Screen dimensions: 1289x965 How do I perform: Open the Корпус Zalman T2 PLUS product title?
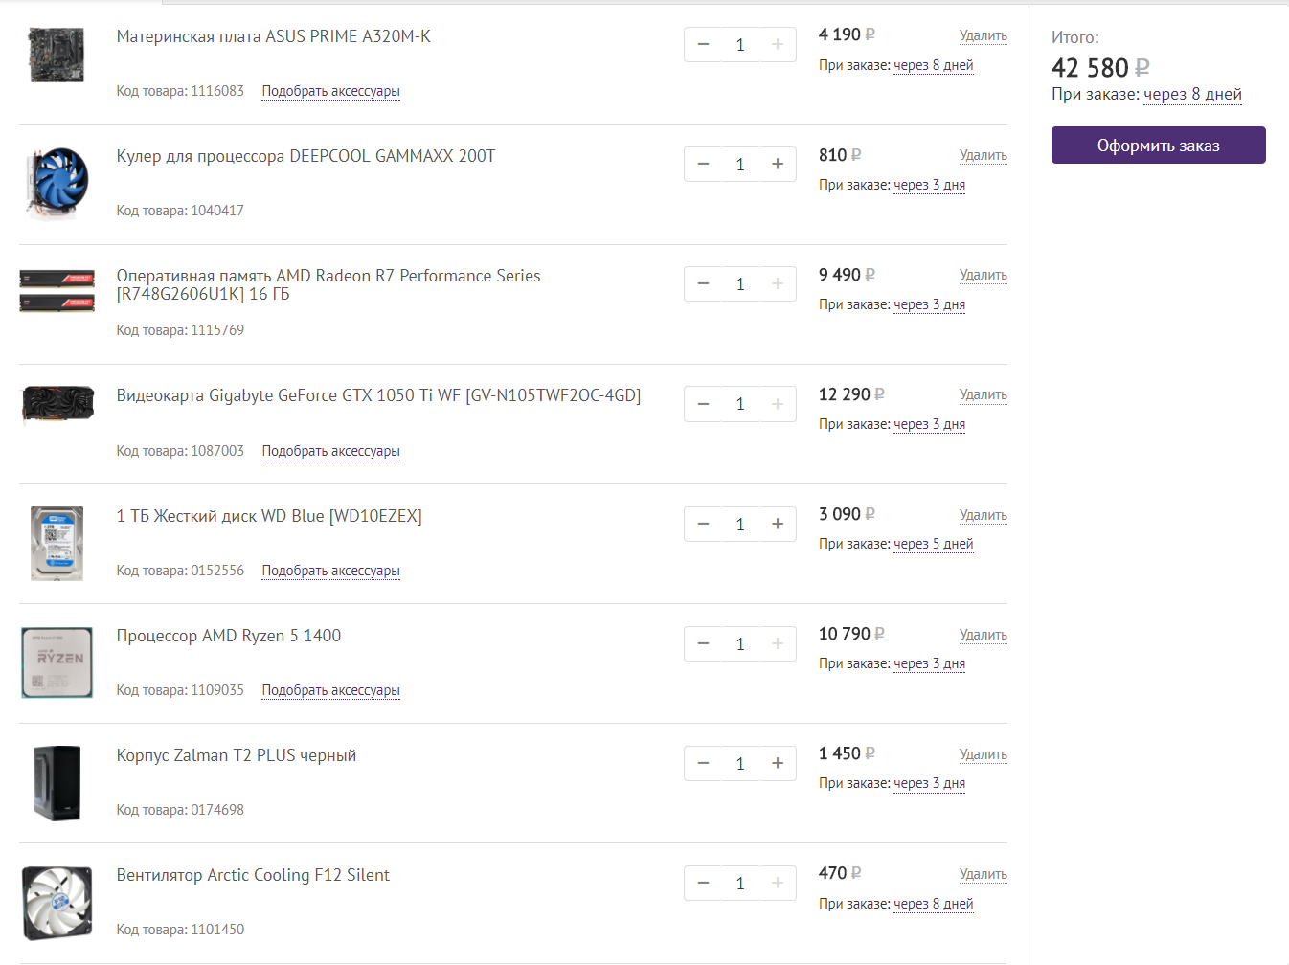tap(237, 755)
